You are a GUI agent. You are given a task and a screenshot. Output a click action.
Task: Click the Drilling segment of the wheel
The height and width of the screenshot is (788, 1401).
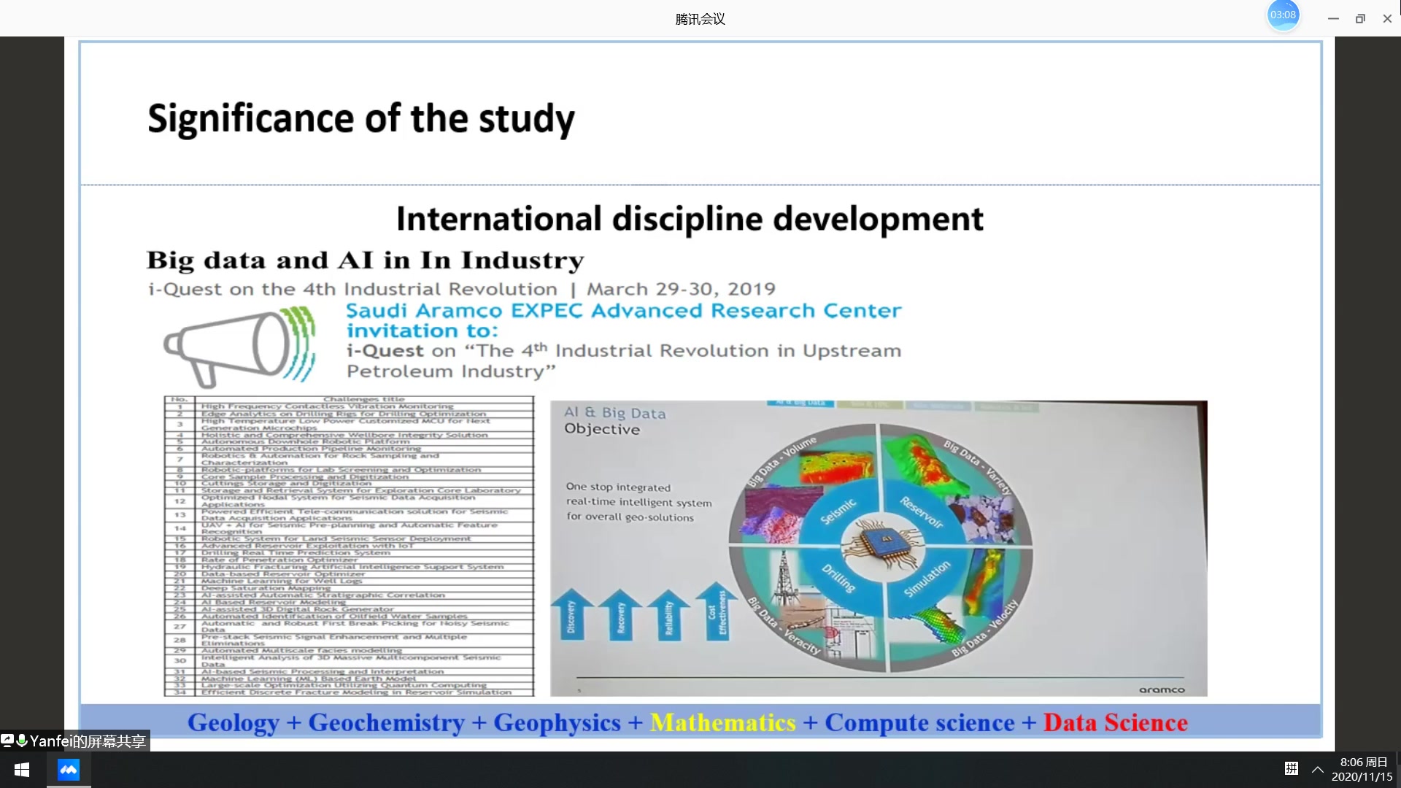838,578
